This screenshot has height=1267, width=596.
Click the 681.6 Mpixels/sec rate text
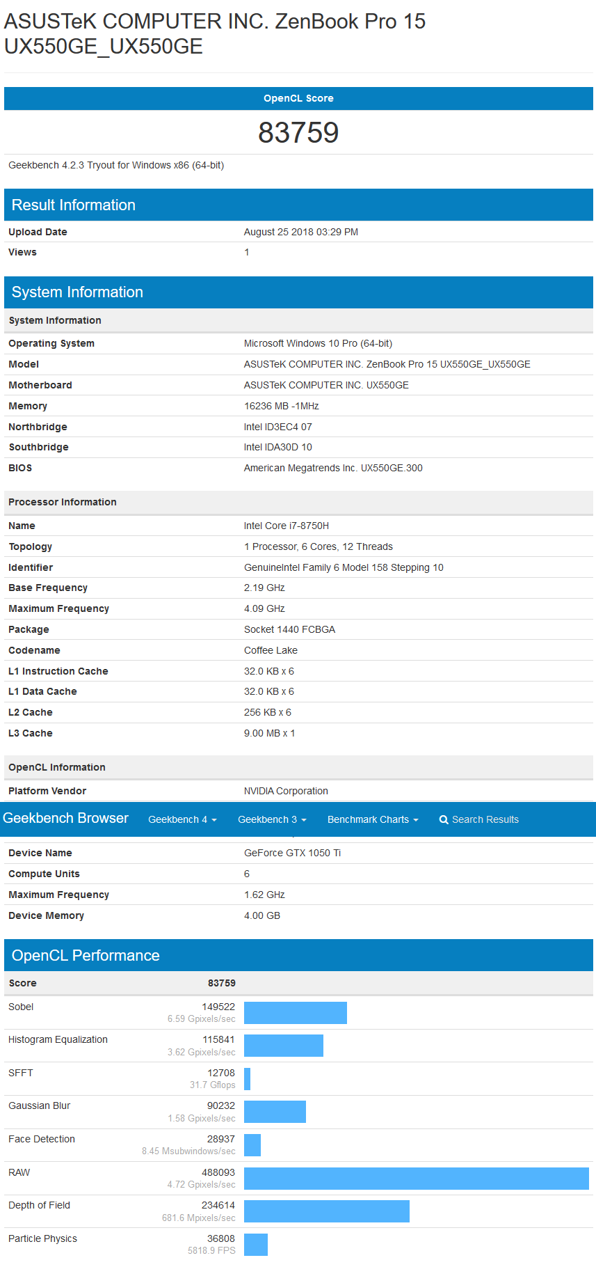click(199, 1218)
